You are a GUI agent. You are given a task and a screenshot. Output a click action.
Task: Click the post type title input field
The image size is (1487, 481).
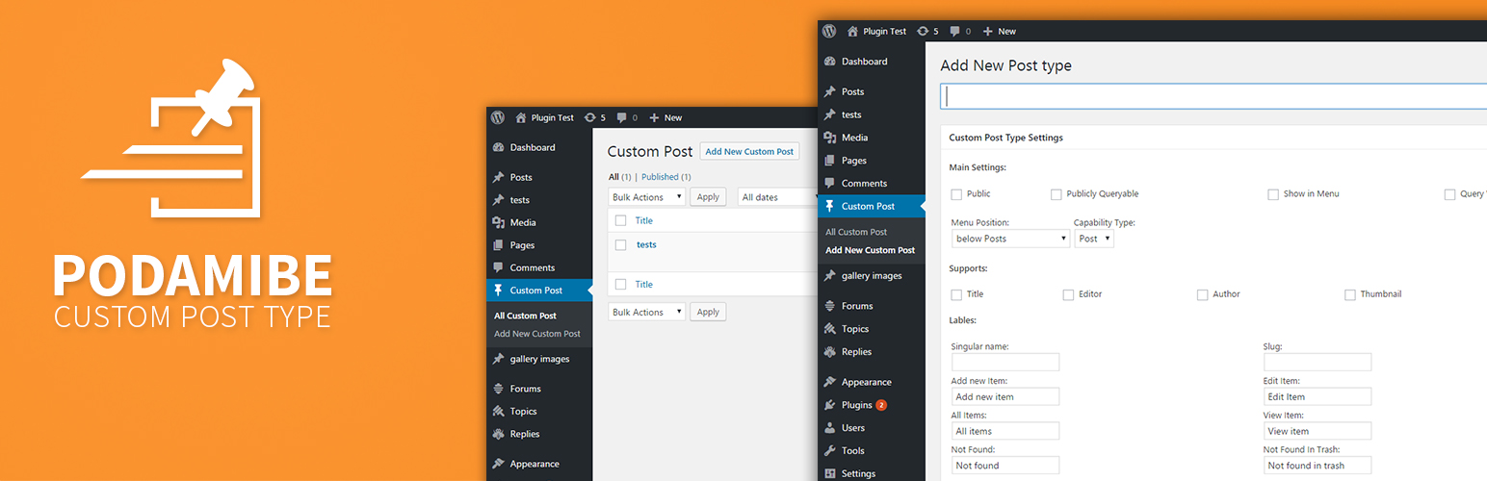pos(1213,96)
